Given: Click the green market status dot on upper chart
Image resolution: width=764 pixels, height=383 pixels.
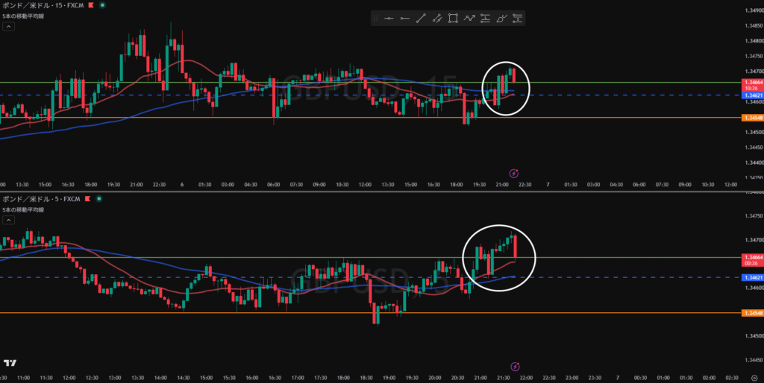Looking at the screenshot, I should point(101,5).
